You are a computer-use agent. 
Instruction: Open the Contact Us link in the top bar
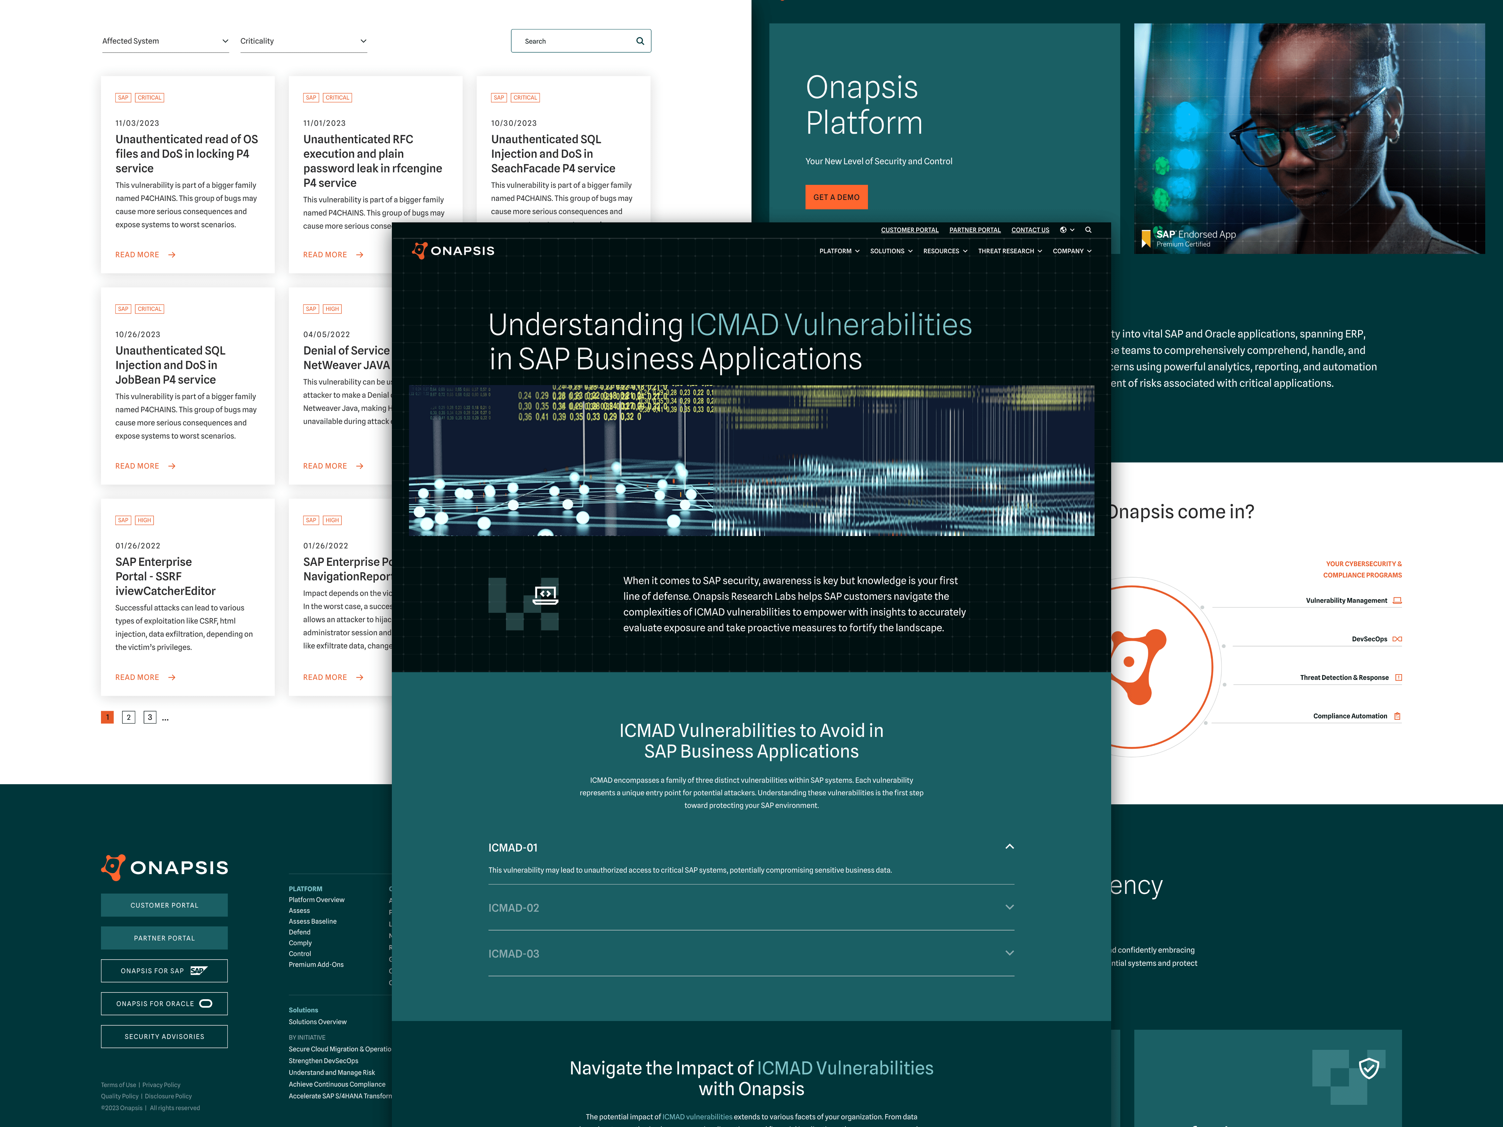coord(1030,230)
